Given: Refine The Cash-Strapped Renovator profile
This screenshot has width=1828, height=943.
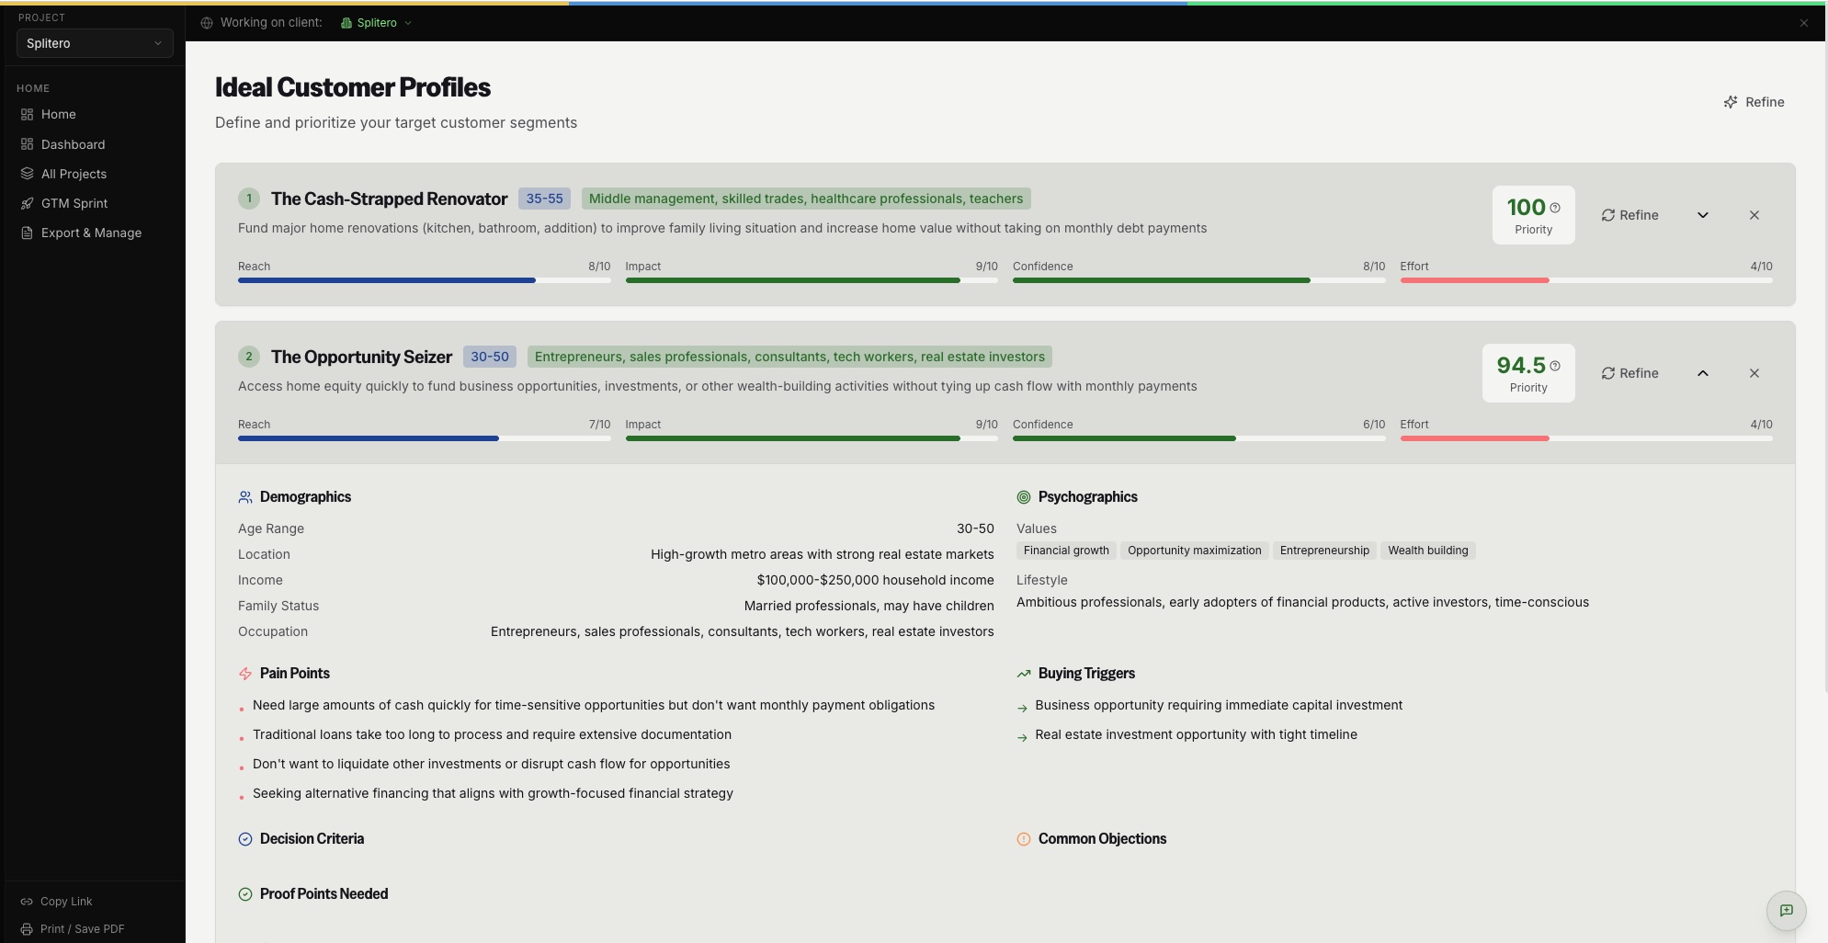Looking at the screenshot, I should pos(1629,215).
